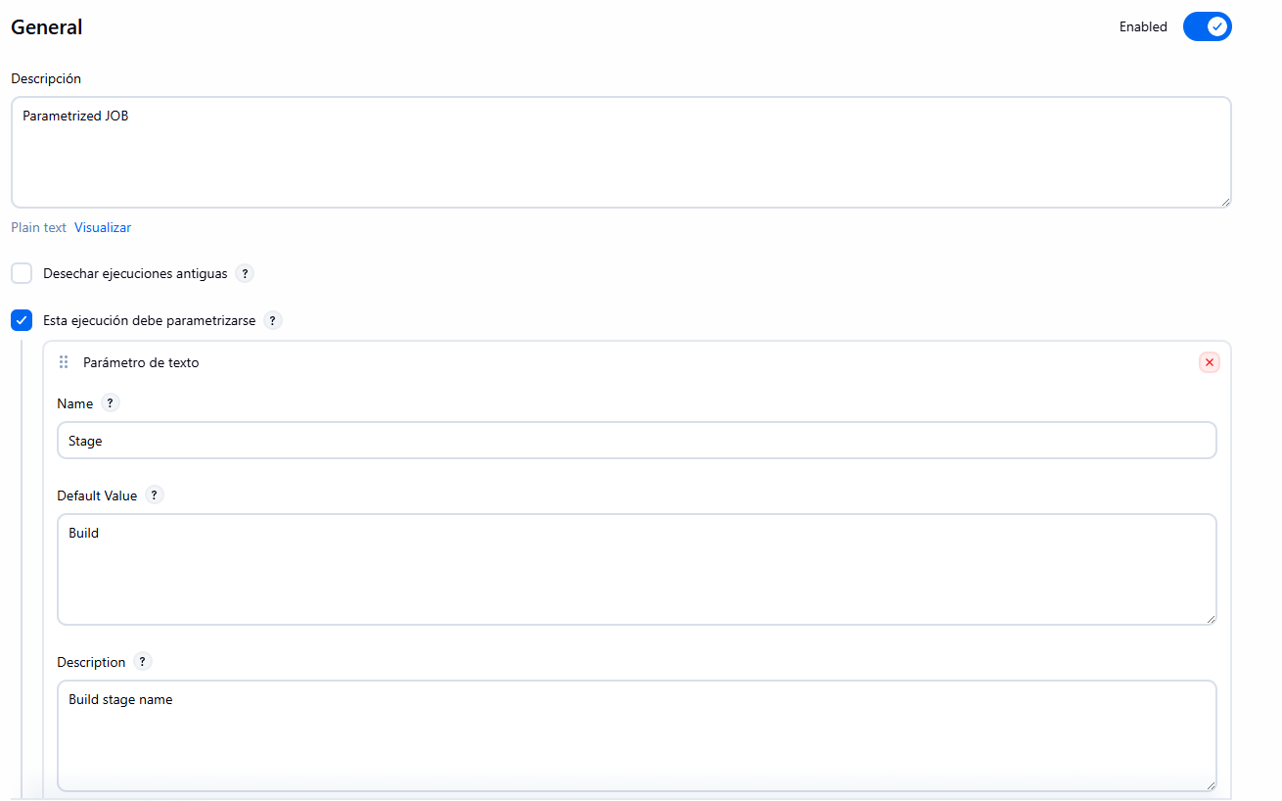The width and height of the screenshot is (1282, 801).
Task: Click the Parámetro de texto header label
Action: pos(141,362)
